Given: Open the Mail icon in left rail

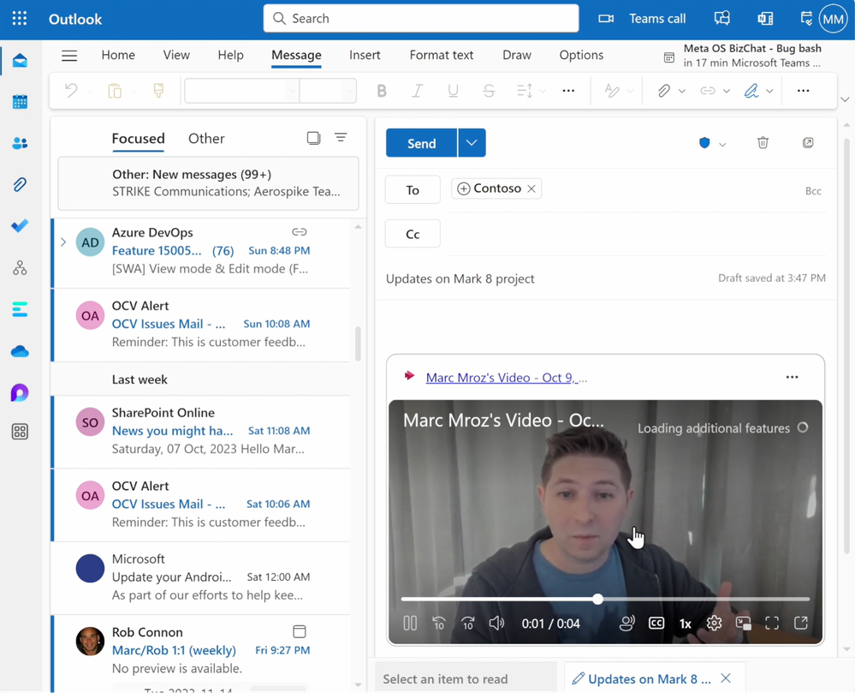Looking at the screenshot, I should tap(21, 60).
